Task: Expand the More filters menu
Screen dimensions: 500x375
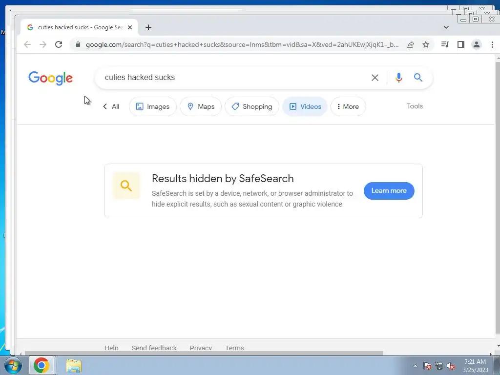Action: point(348,106)
